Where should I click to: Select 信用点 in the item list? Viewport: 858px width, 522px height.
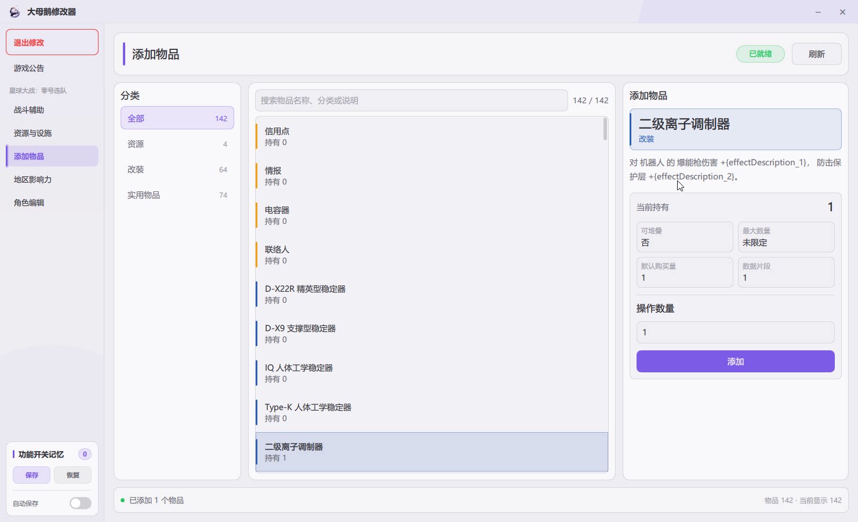pyautogui.click(x=429, y=136)
